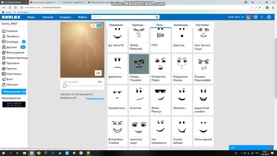Switch avatar rig to R6
Screen dimensions: 277x156
[93, 26]
